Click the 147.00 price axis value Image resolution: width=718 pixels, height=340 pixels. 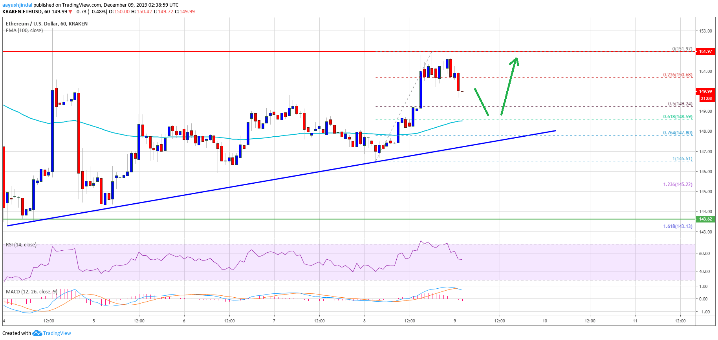705,152
